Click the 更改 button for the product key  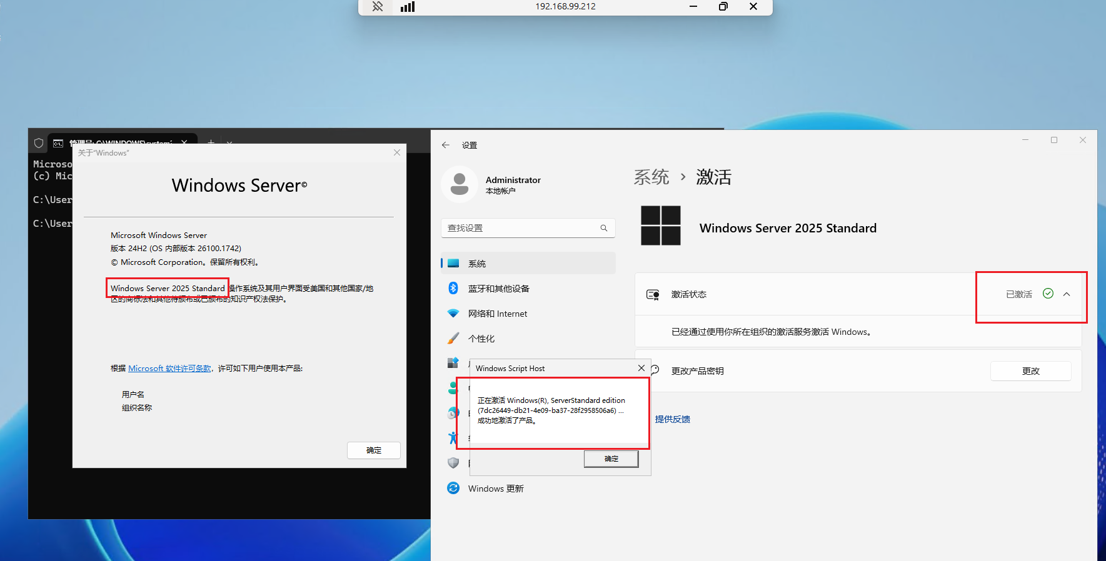[1030, 371]
